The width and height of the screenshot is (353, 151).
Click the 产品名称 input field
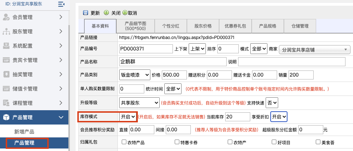[173, 62]
